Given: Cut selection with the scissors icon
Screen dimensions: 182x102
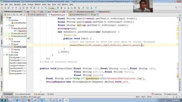Looking at the screenshot, I should coord(20,8).
